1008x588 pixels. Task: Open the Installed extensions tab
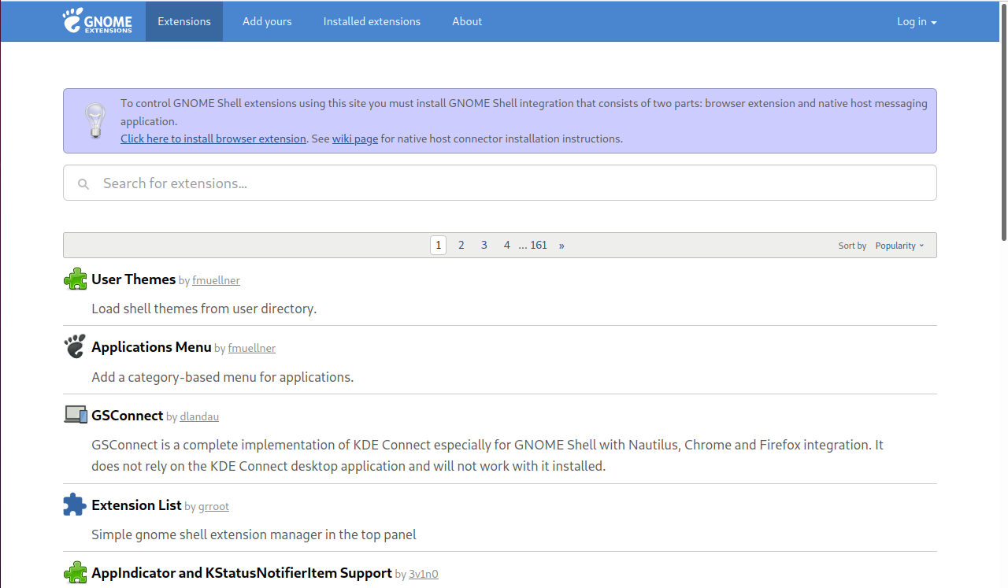coord(372,21)
